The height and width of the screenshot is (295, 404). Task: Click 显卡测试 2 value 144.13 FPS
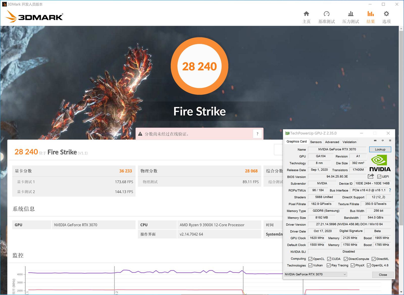124,192
